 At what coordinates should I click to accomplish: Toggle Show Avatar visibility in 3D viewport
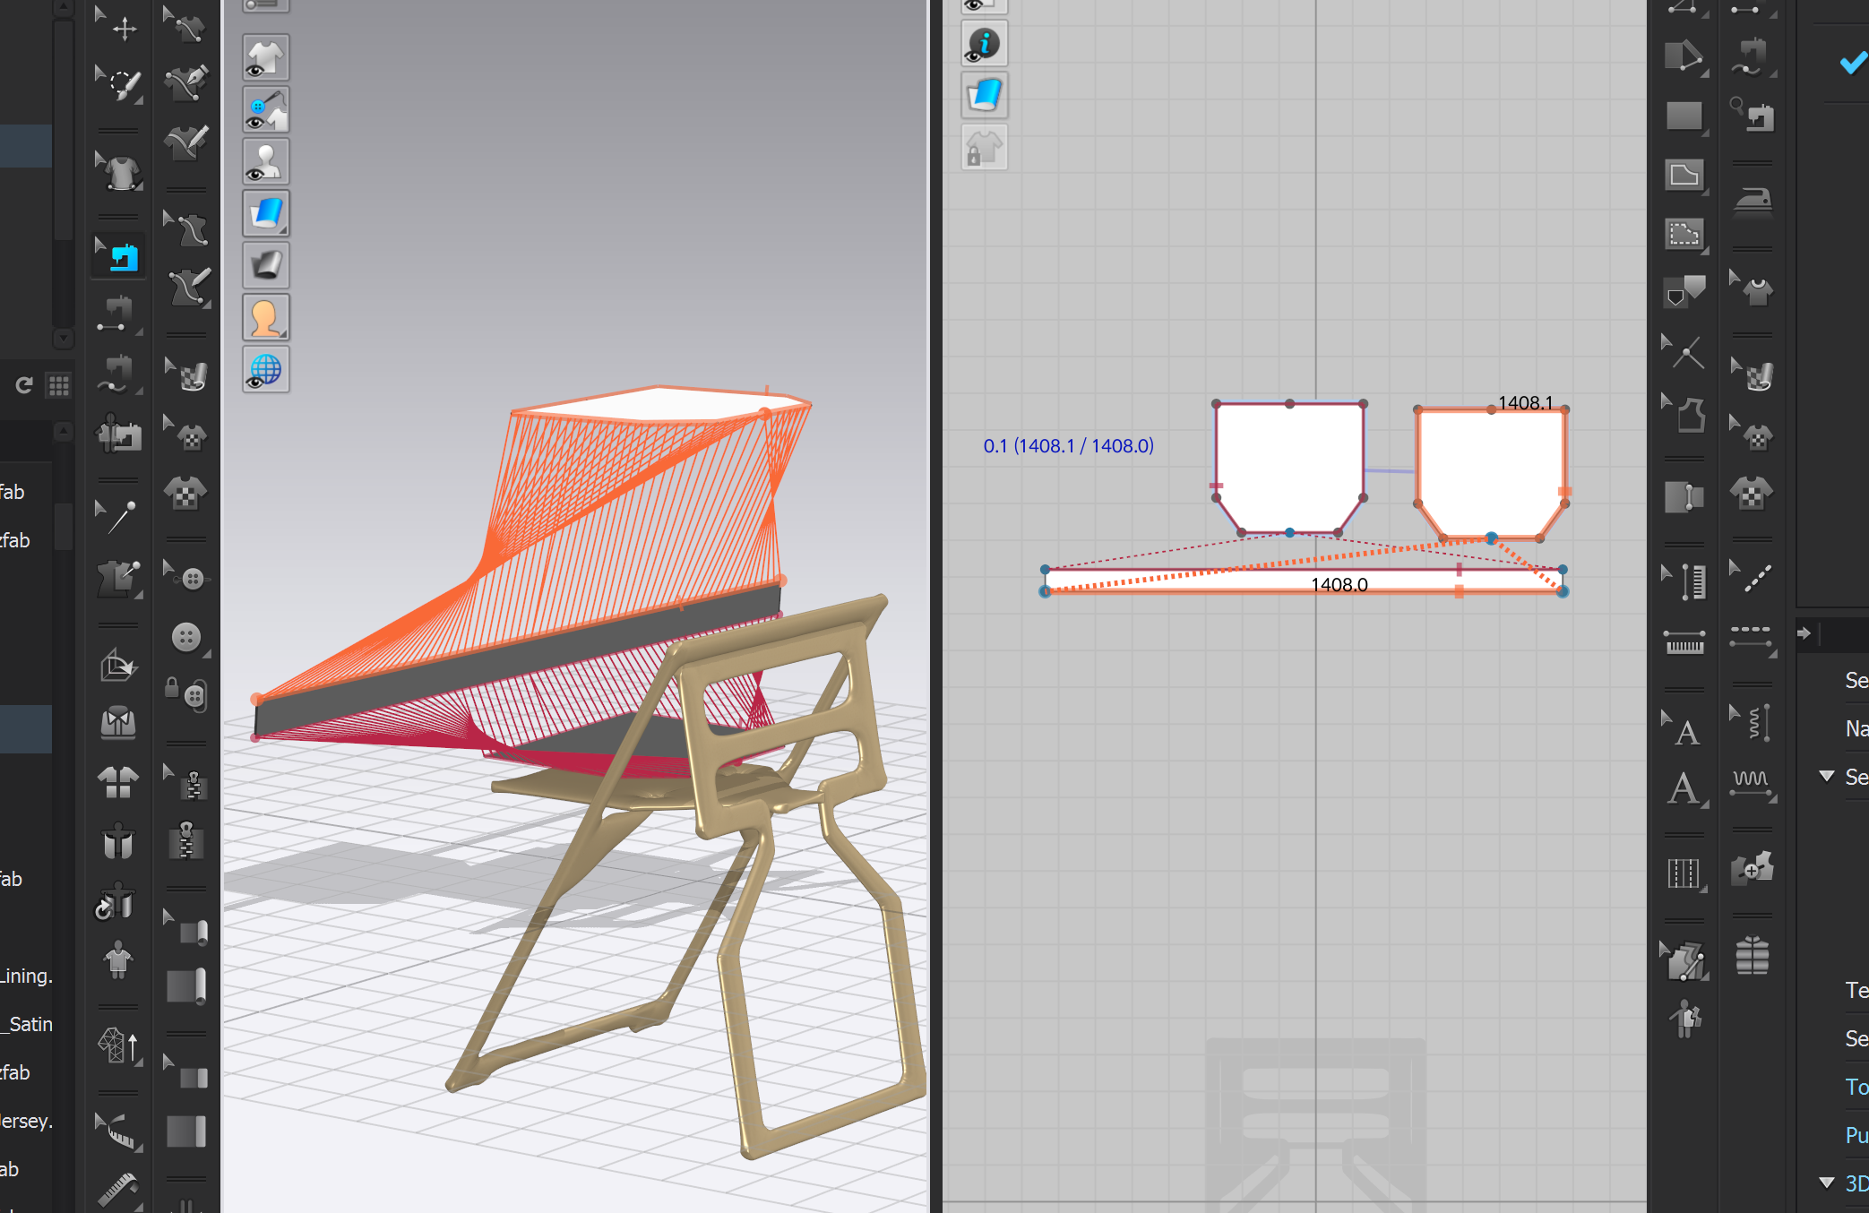[x=266, y=162]
